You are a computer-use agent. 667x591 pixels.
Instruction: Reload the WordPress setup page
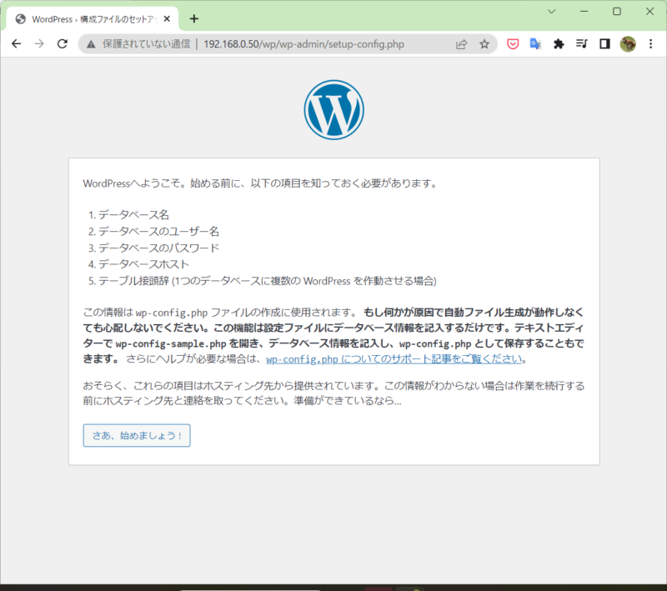tap(63, 44)
